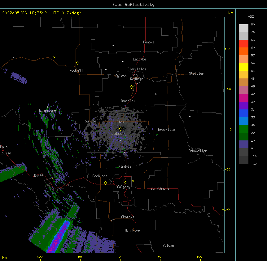Select the light blue swatch between 33 and 30
Image resolution: width=267 pixels, height=261 pixels.
coord(243,121)
